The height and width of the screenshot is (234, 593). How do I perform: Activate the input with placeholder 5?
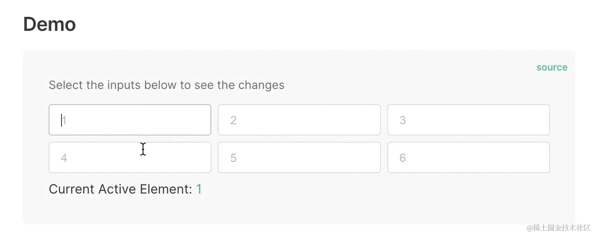tap(299, 157)
